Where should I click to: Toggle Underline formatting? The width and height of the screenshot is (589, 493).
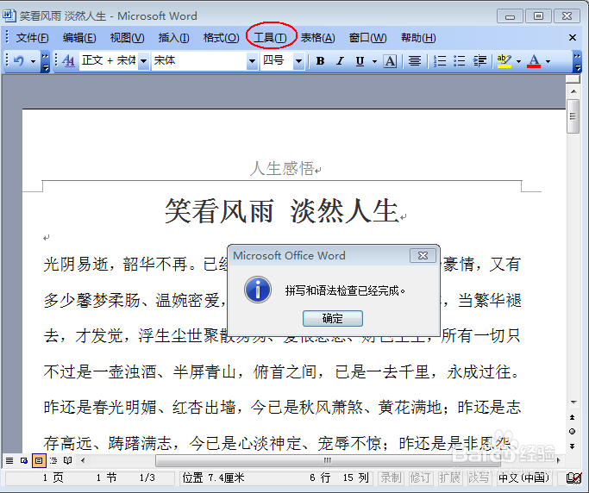pyautogui.click(x=360, y=60)
